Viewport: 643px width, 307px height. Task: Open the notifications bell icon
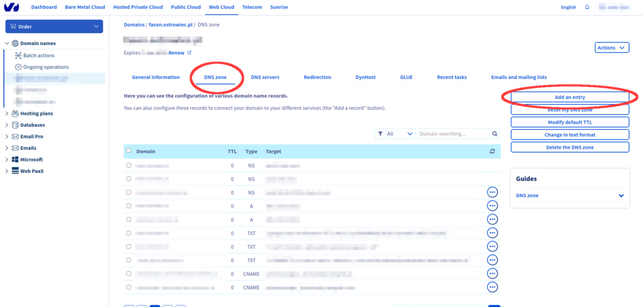coord(587,8)
